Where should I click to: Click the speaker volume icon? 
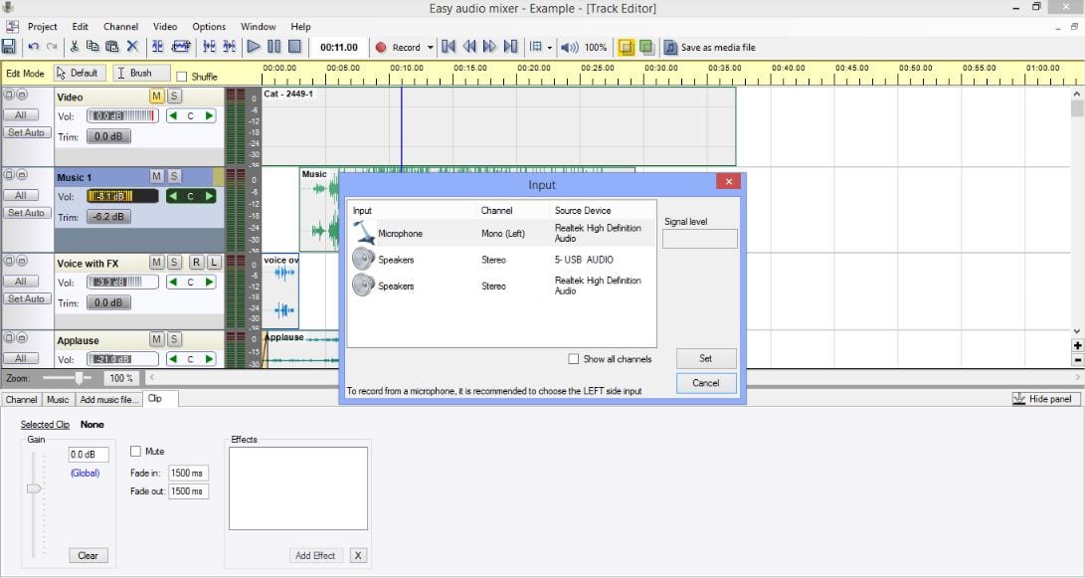click(x=570, y=47)
